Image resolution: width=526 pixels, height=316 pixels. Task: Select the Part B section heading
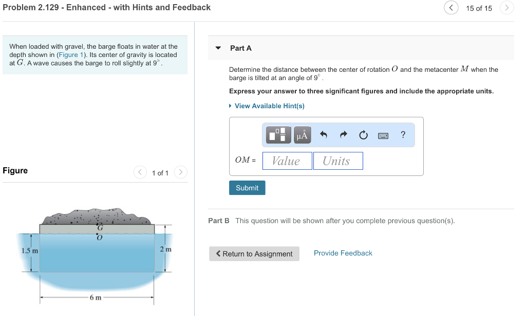[218, 221]
